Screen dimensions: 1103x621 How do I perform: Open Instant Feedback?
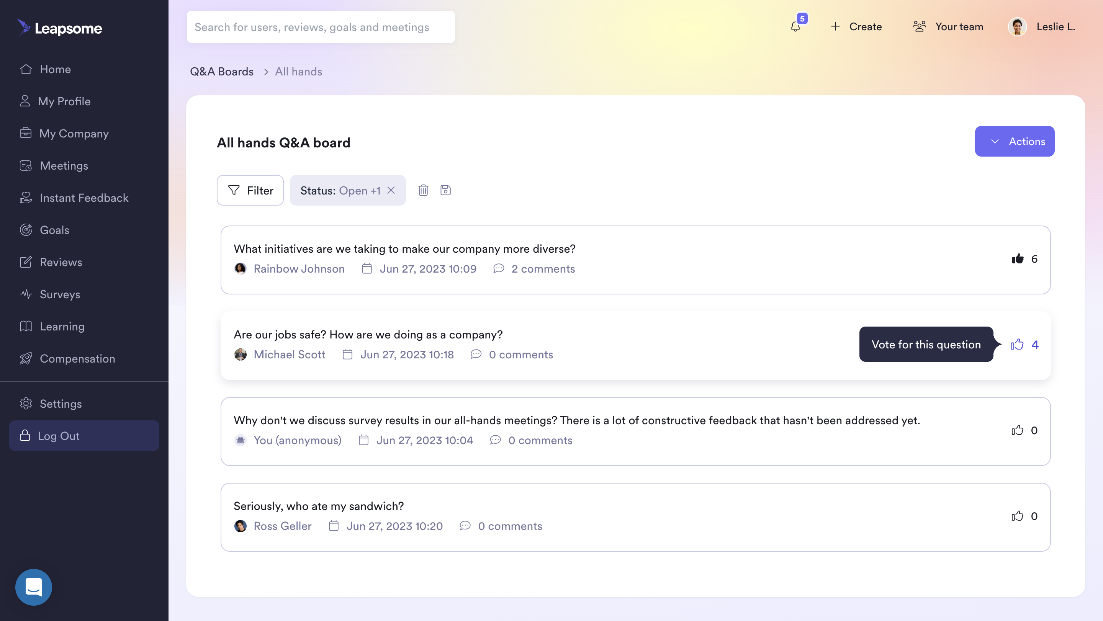click(84, 197)
